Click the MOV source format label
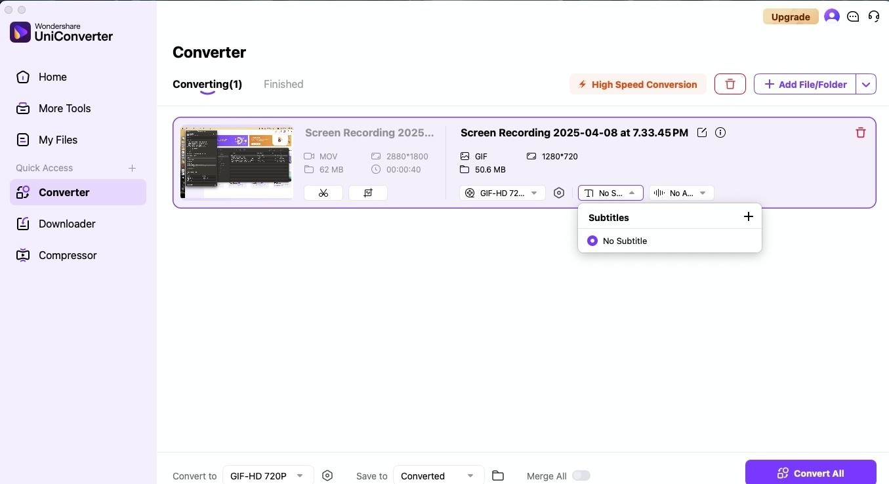 (329, 156)
